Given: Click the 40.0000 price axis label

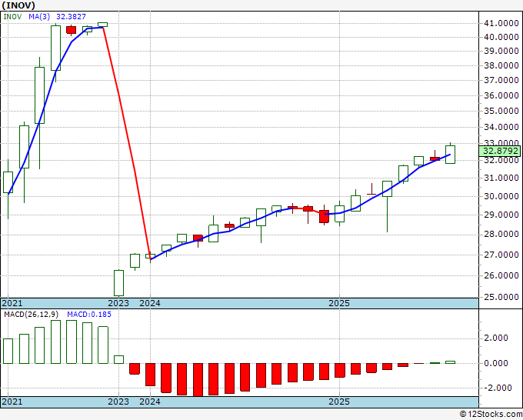Looking at the screenshot, I should click(501, 37).
